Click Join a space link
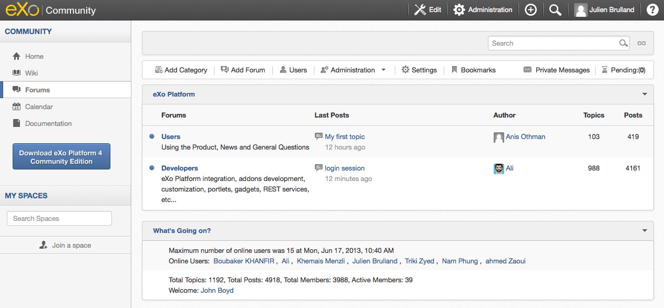The image size is (664, 308). 71,245
